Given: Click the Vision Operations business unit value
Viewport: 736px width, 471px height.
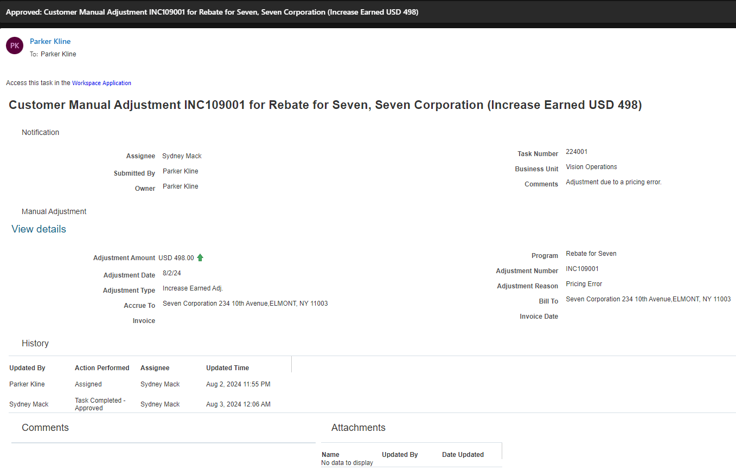Looking at the screenshot, I should pyautogui.click(x=591, y=167).
